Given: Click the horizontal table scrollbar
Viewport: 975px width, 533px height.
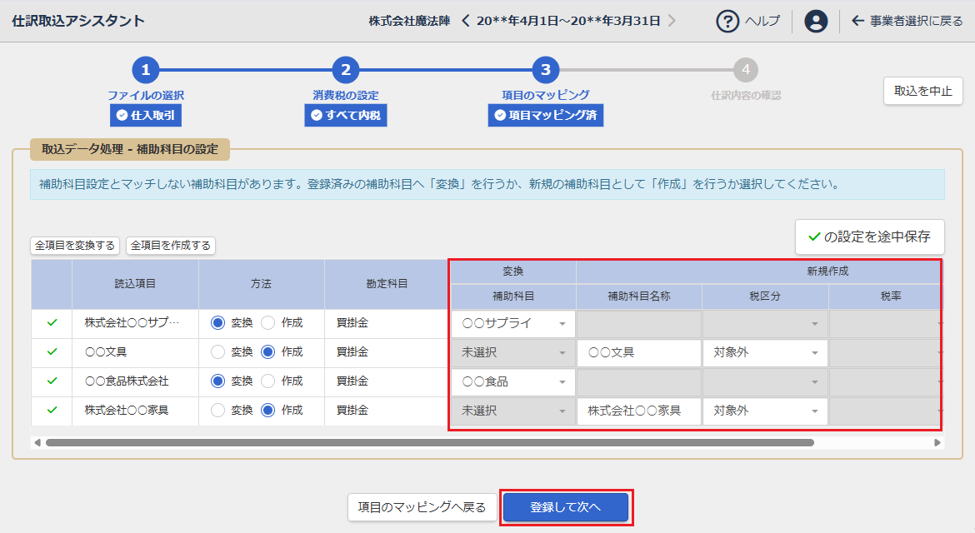Looking at the screenshot, I should coord(429,443).
